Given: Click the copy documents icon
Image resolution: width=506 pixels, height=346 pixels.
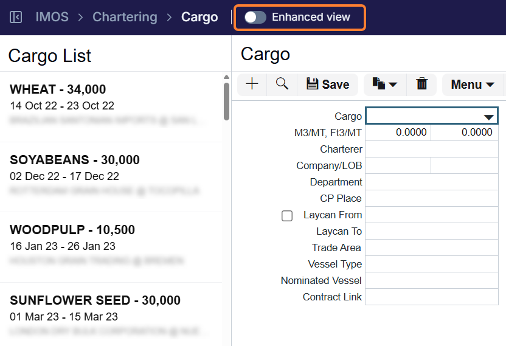Looking at the screenshot, I should click(378, 83).
